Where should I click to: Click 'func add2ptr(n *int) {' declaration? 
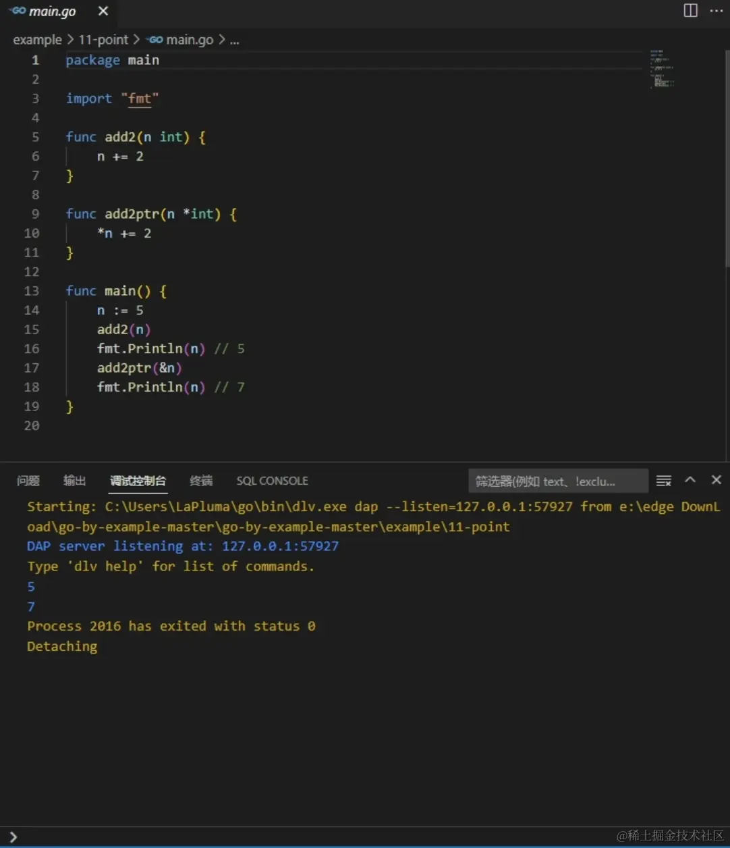pyautogui.click(x=151, y=214)
